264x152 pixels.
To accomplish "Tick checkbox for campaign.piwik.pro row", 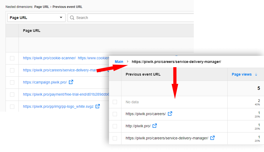I will (12, 82).
